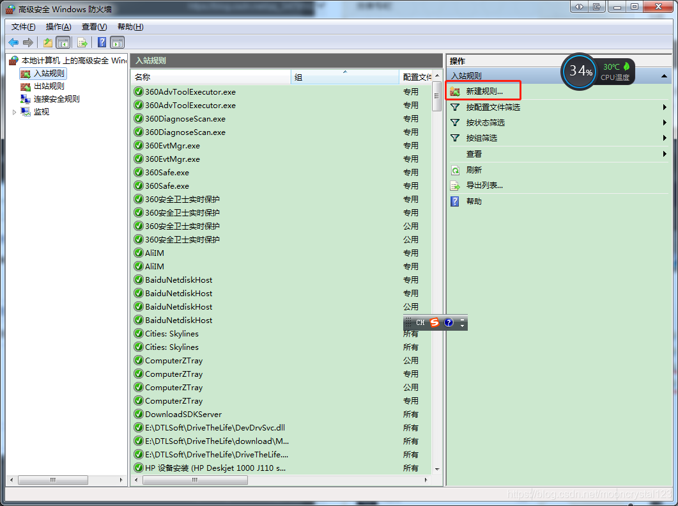
Task: Click the input method help question icon
Action: (449, 322)
